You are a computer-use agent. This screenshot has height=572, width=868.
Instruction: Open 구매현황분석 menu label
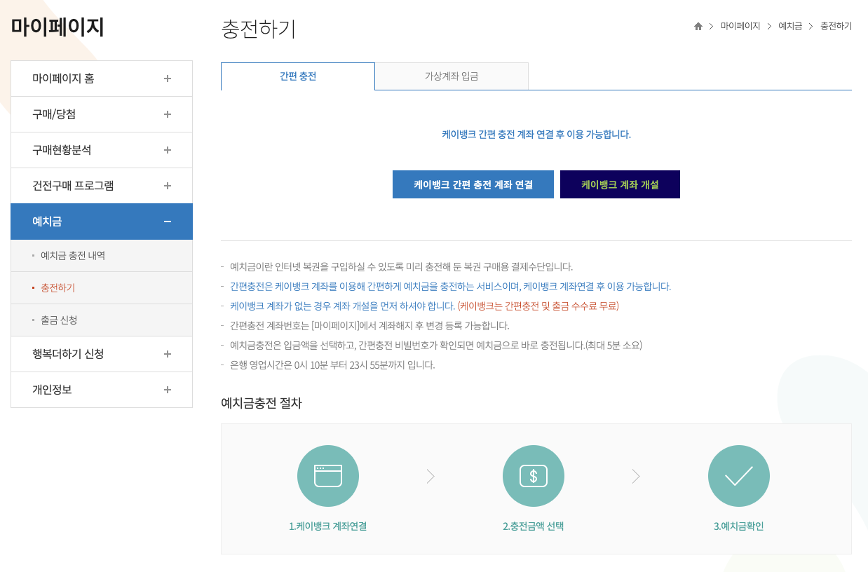click(x=62, y=150)
